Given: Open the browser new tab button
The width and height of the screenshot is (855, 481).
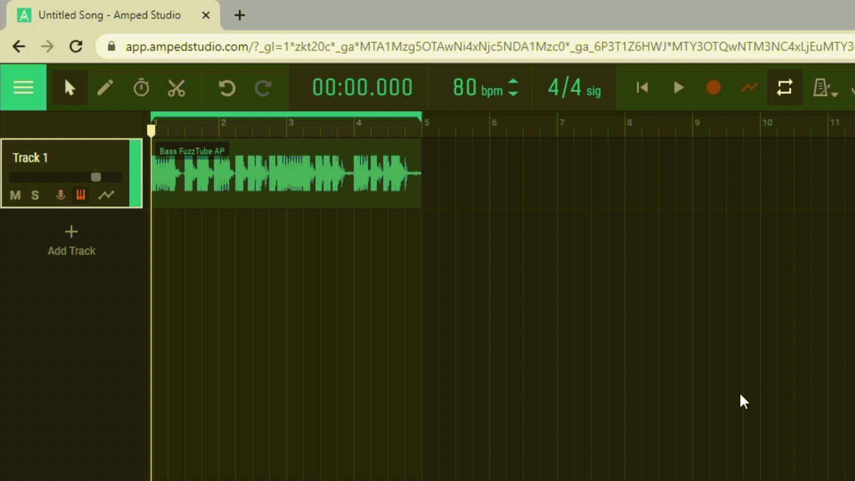Looking at the screenshot, I should (240, 15).
